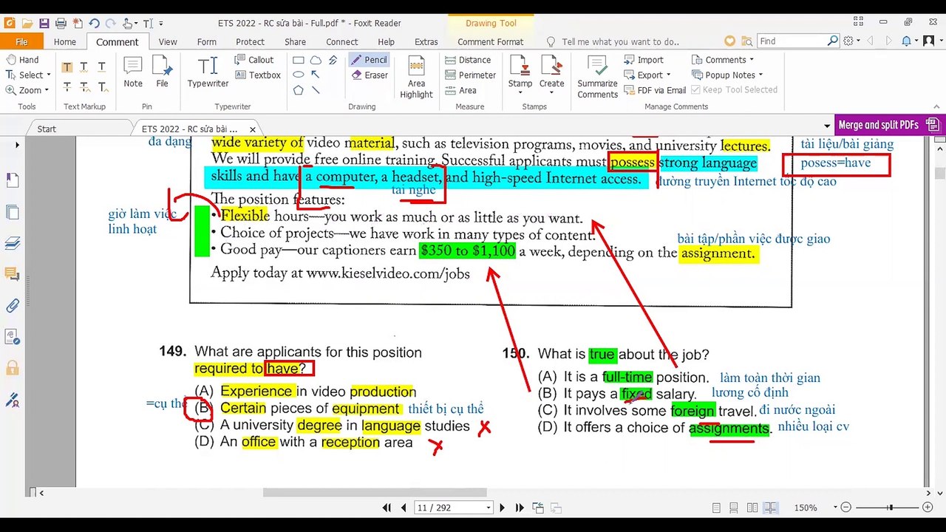Switch to facing pages view mode
The height and width of the screenshot is (532, 946).
click(752, 508)
